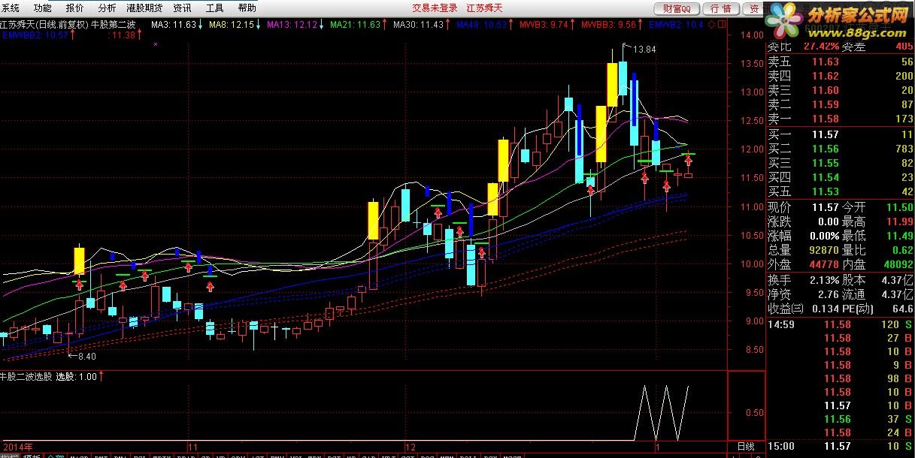Click the EMWBB2 label under the chart title
The image size is (915, 458).
tap(35, 35)
